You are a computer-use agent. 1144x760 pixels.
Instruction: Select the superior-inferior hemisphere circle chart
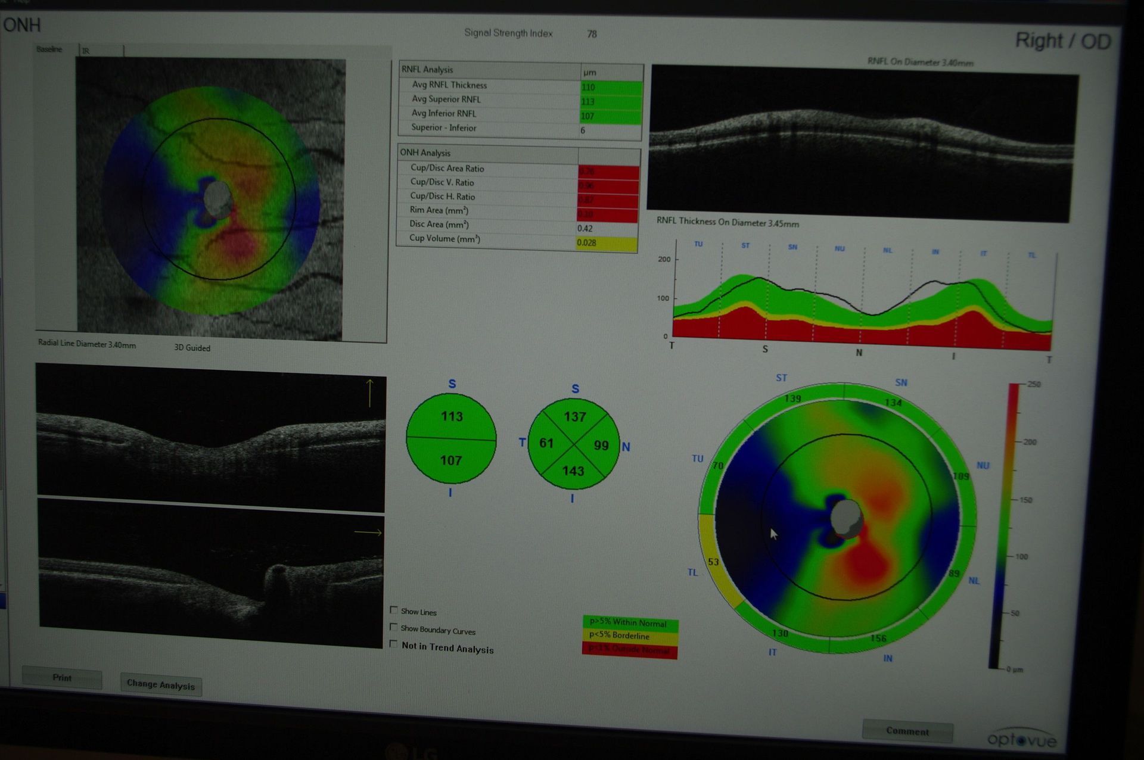(451, 438)
